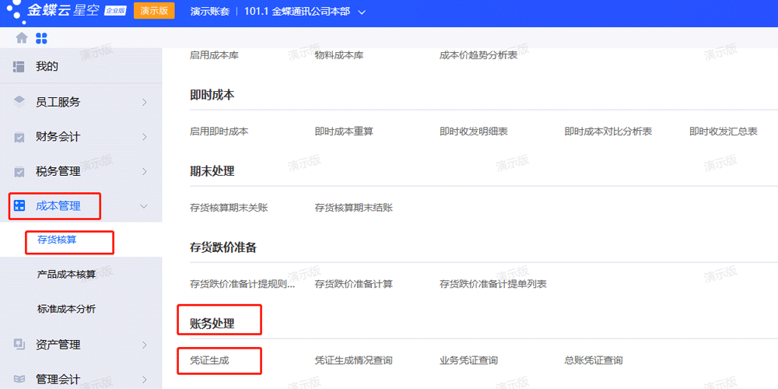This screenshot has height=389, width=778.
Task: Select 存货核算 submenu item
Action: point(57,240)
